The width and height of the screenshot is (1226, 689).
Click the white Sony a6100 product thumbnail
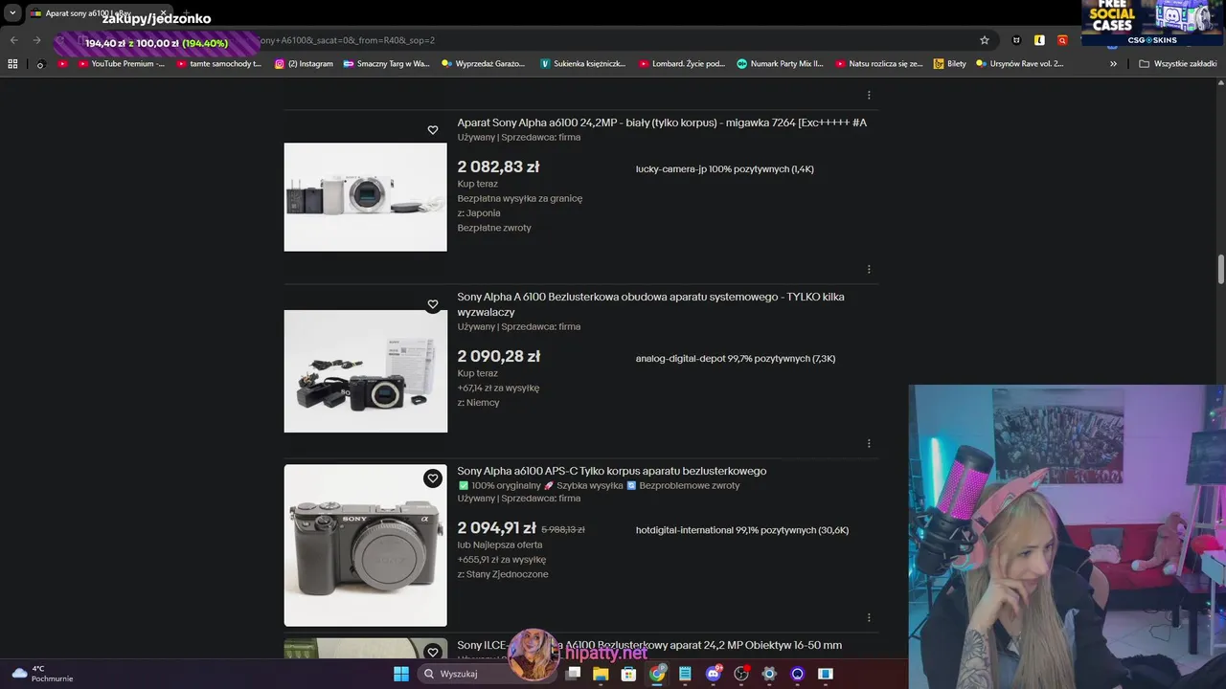[x=365, y=197]
